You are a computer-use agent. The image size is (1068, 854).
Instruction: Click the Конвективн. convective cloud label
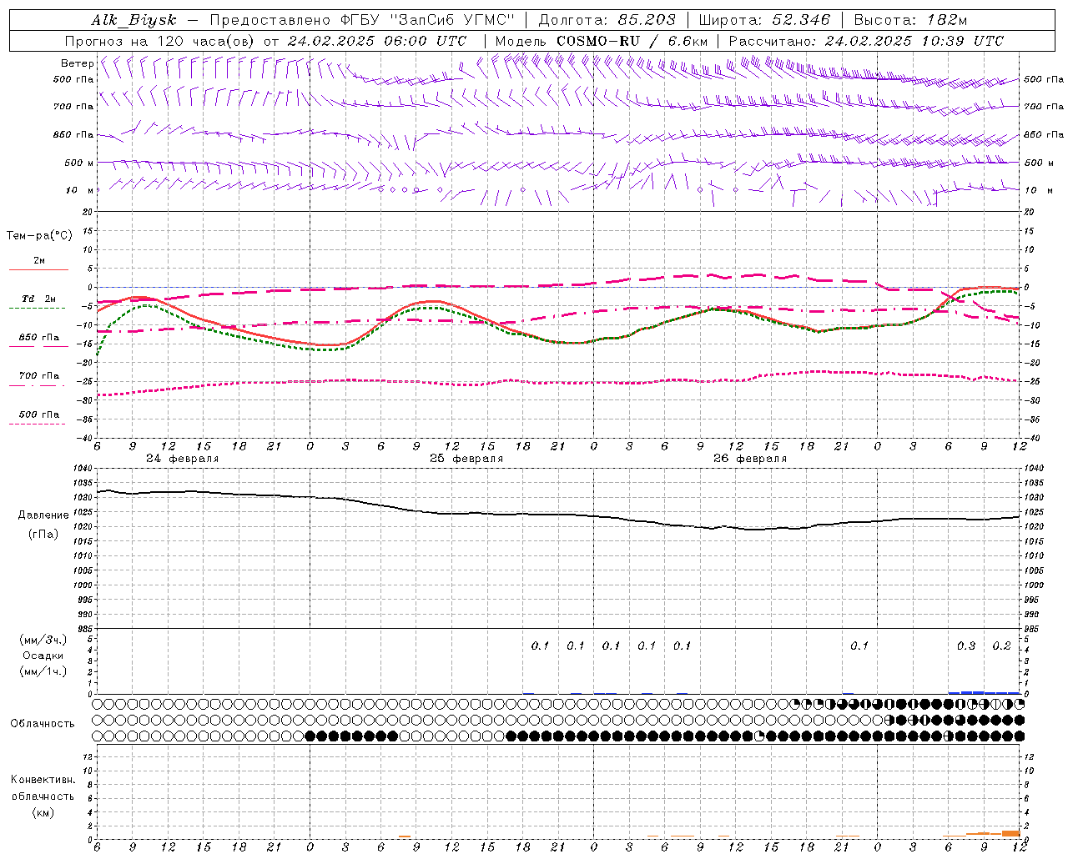tap(43, 780)
